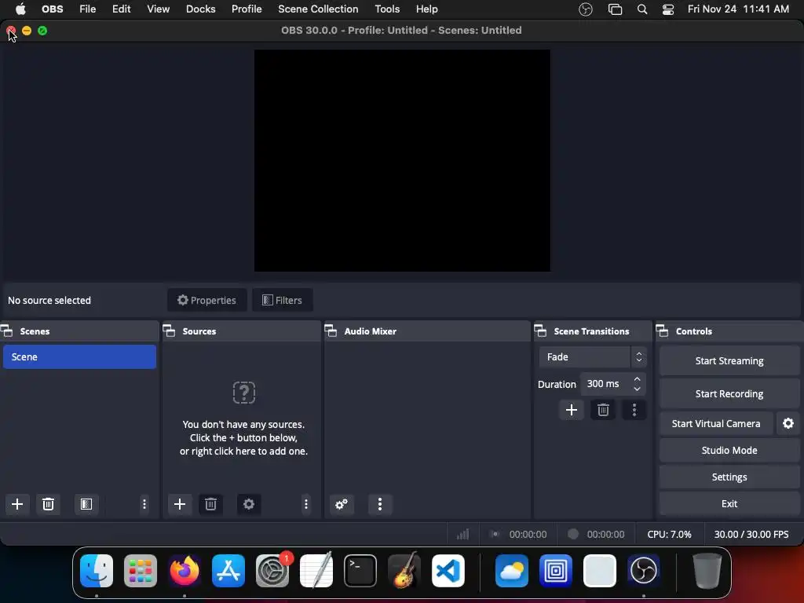This screenshot has width=804, height=603.
Task: Open the Scene Collection menu
Action: click(318, 9)
